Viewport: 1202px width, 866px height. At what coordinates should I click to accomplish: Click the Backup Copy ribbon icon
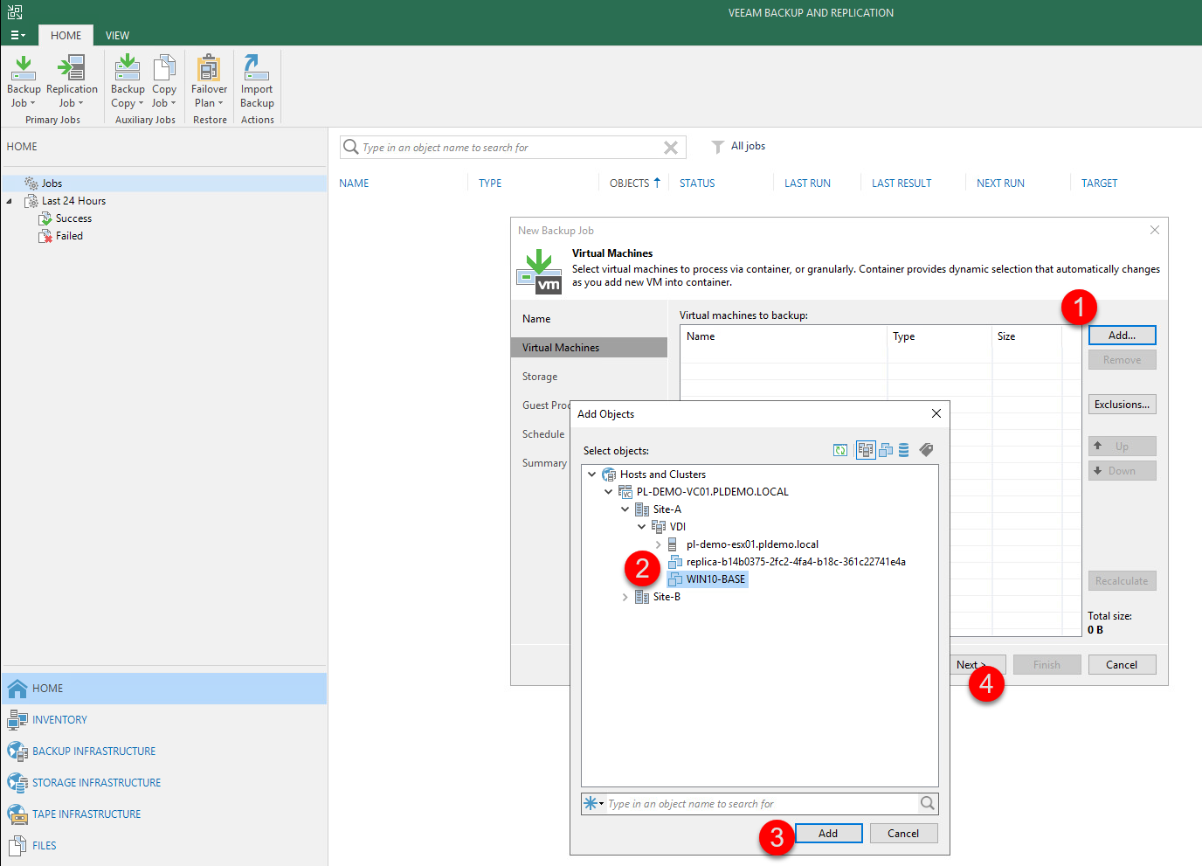coord(128,68)
